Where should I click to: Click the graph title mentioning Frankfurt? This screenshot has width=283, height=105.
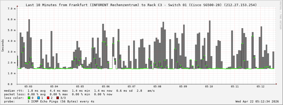point(141,5)
